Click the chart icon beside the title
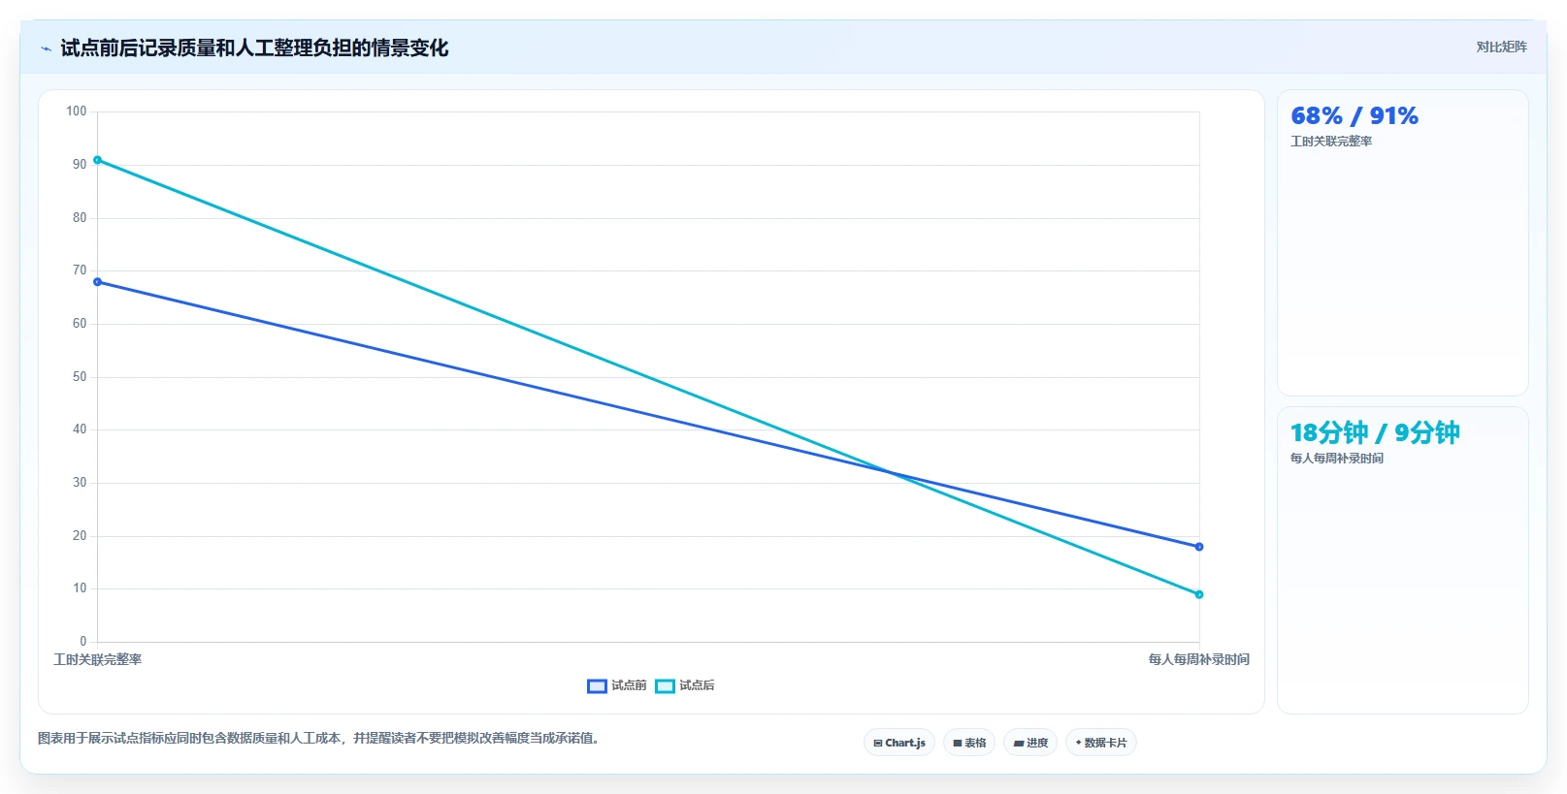 click(x=46, y=48)
